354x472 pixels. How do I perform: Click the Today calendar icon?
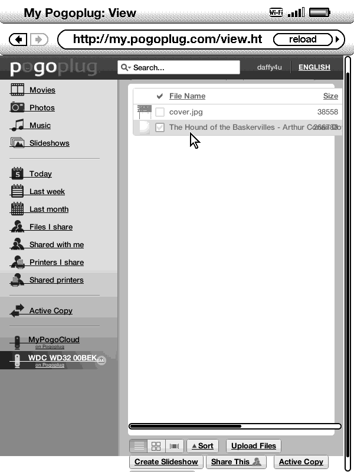[17, 173]
